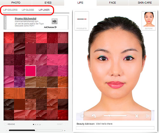Click the plus icon beside the bottom slider

click(x=65, y=130)
